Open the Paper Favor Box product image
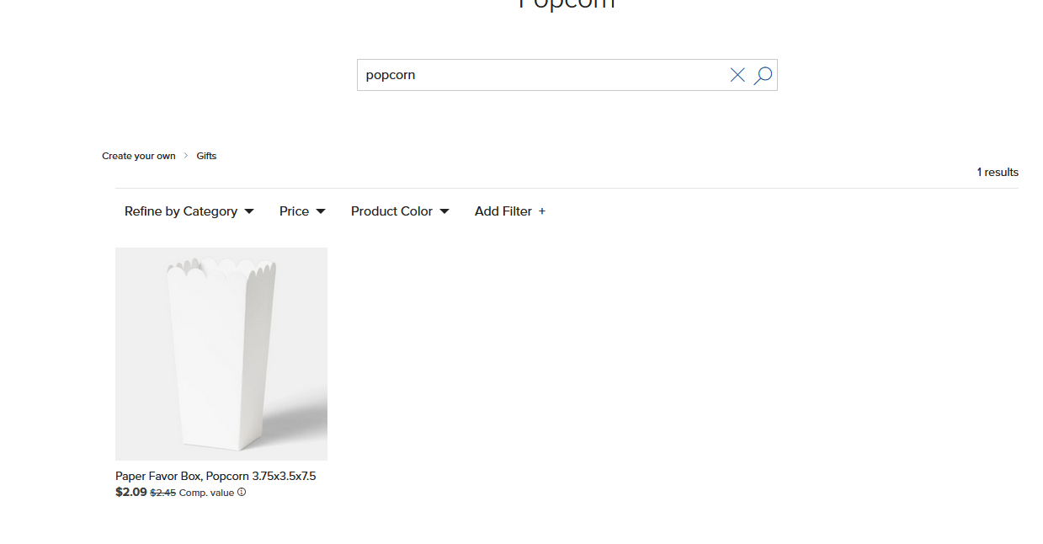This screenshot has height=544, width=1043. pyautogui.click(x=221, y=354)
